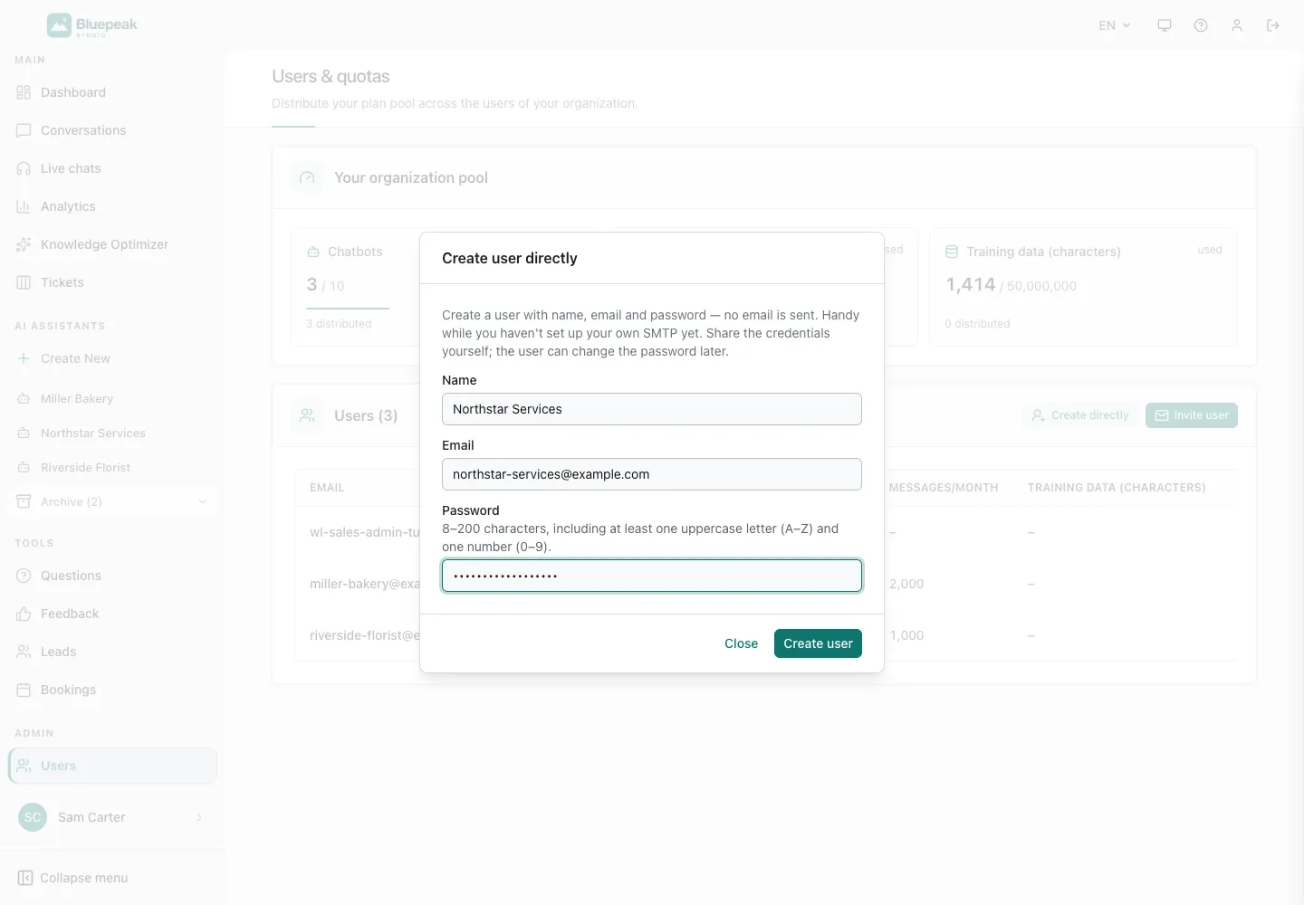The width and height of the screenshot is (1304, 905).
Task: Click the EMAIL column header
Action: pyautogui.click(x=327, y=488)
